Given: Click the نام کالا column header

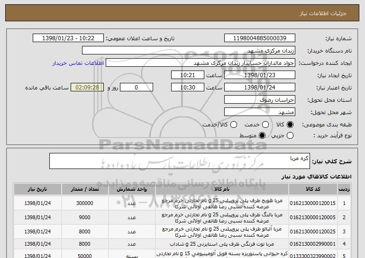Looking at the screenshot, I should point(222,189).
